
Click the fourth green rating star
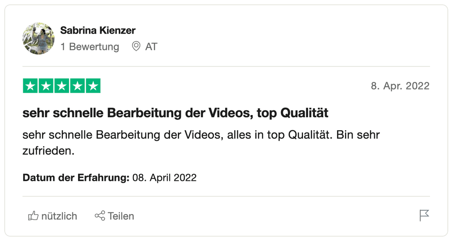[x=77, y=86]
